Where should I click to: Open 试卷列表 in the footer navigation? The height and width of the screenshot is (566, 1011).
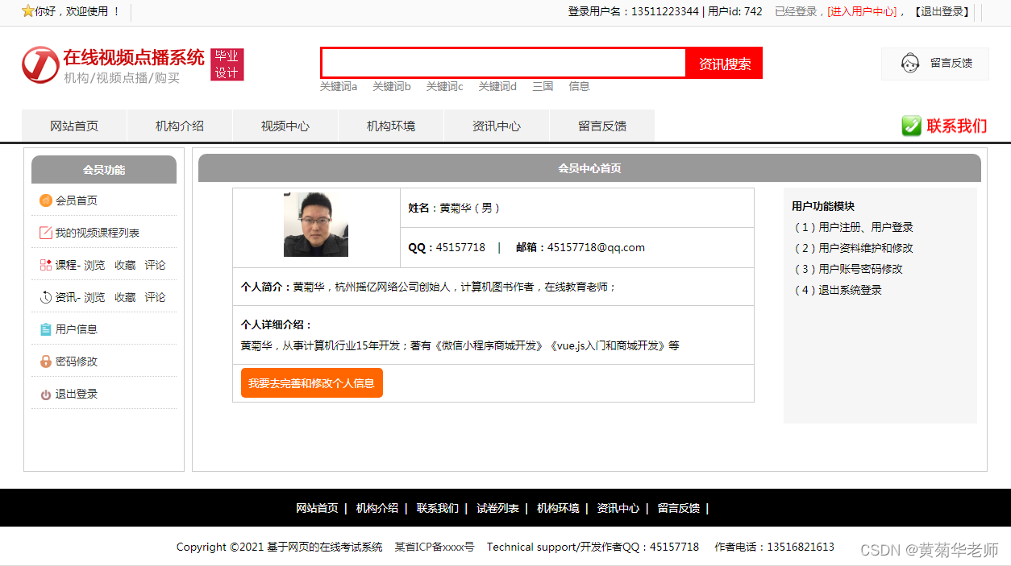pyautogui.click(x=497, y=508)
